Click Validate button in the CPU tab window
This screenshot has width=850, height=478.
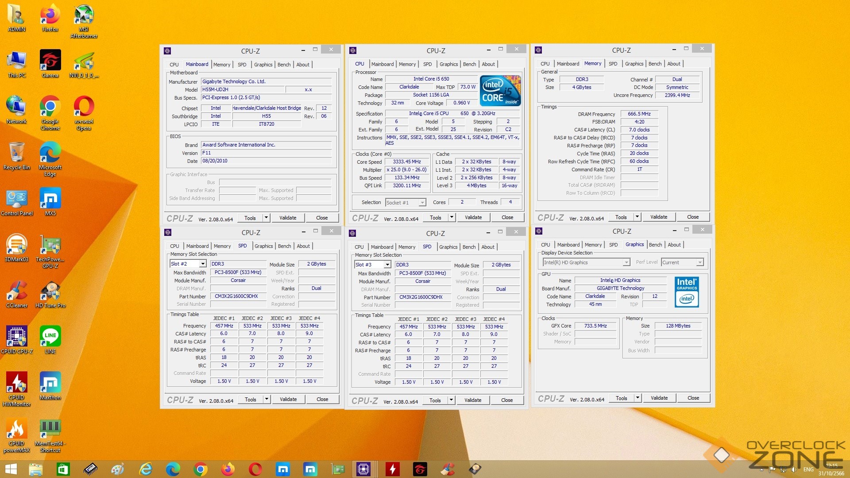click(x=473, y=217)
